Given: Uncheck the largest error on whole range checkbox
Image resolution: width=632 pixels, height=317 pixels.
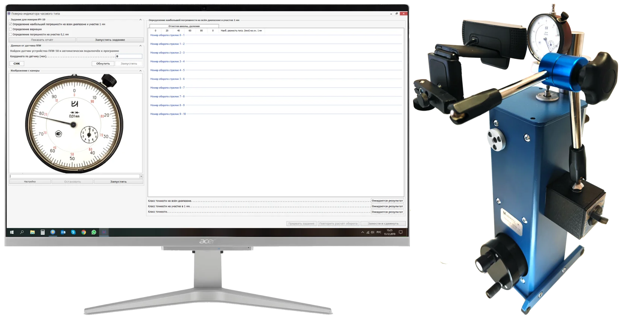Looking at the screenshot, I should pyautogui.click(x=11, y=24).
